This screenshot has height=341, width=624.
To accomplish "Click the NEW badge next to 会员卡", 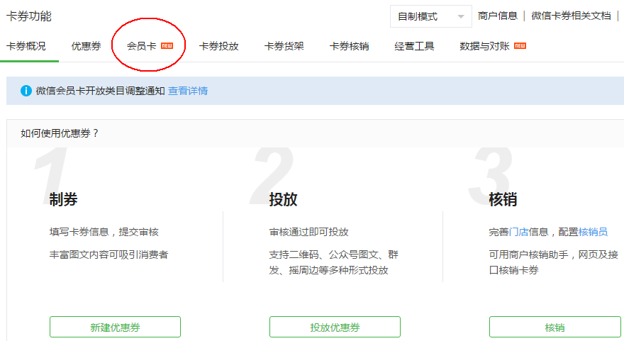I will [x=167, y=46].
